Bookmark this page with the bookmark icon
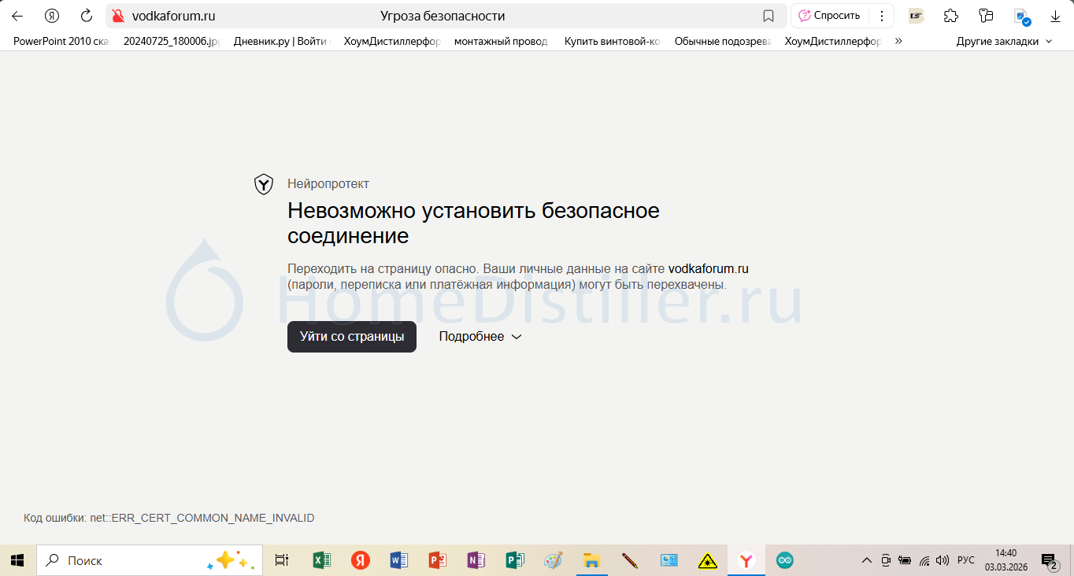The image size is (1074, 576). [x=768, y=16]
